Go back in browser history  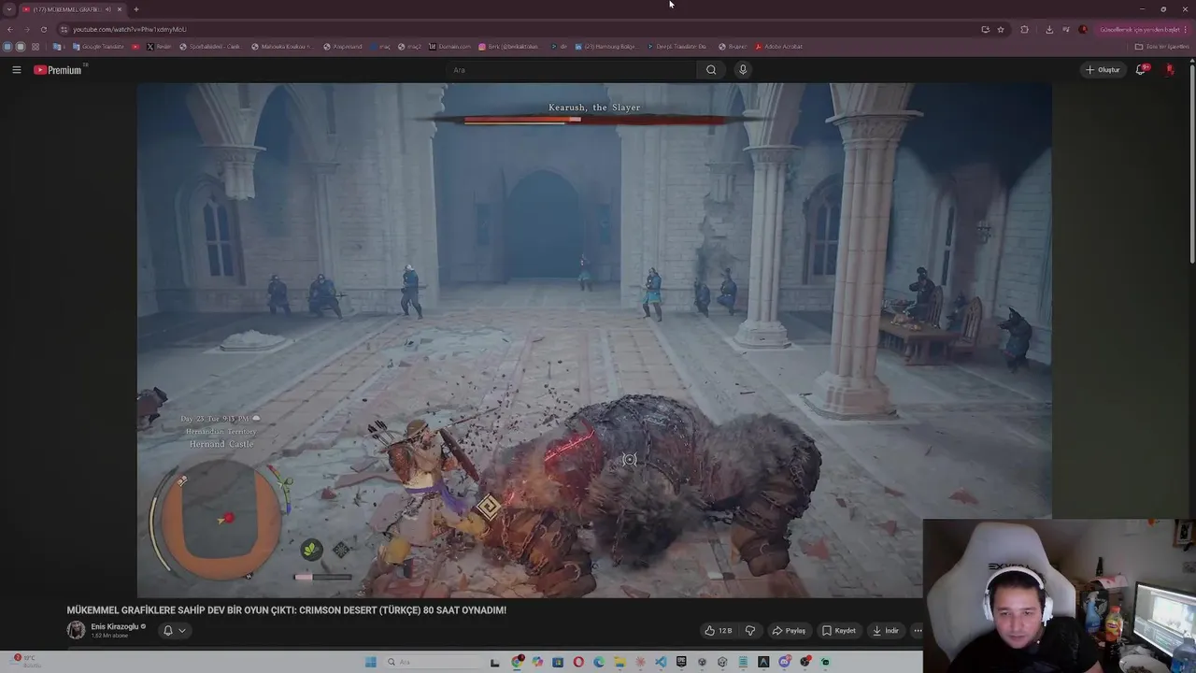(x=10, y=29)
